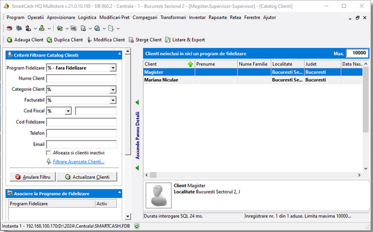Click Actualizare Clienti button
Screen dimensions: 373x232
pos(87,177)
